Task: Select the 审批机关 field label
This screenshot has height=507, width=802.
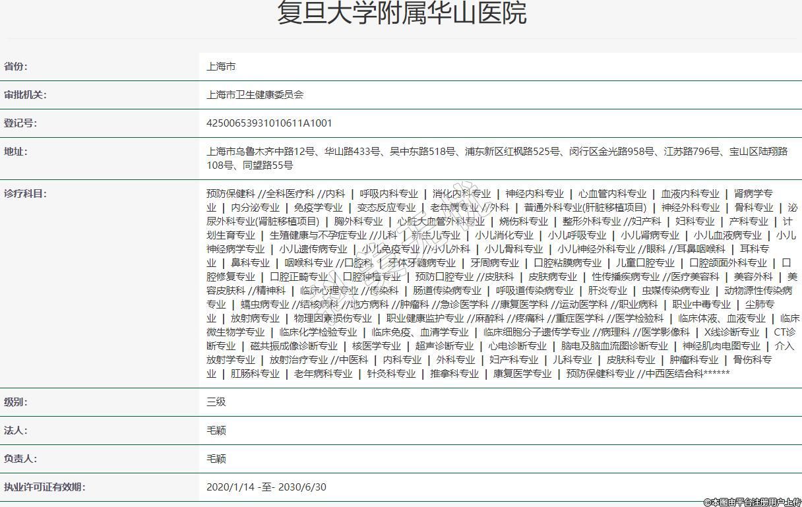Action: [x=25, y=95]
